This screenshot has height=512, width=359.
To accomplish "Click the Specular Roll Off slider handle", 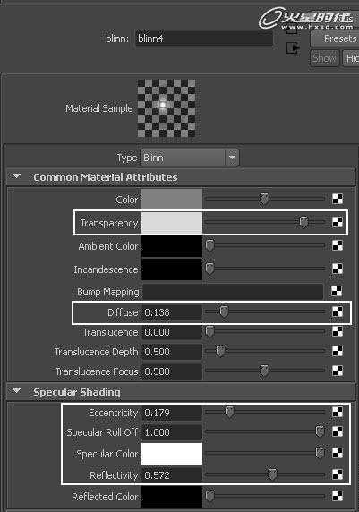I will [x=320, y=431].
